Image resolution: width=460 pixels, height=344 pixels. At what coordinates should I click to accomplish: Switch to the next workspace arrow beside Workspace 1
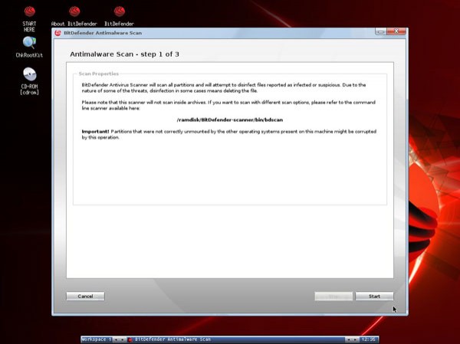click(x=123, y=339)
